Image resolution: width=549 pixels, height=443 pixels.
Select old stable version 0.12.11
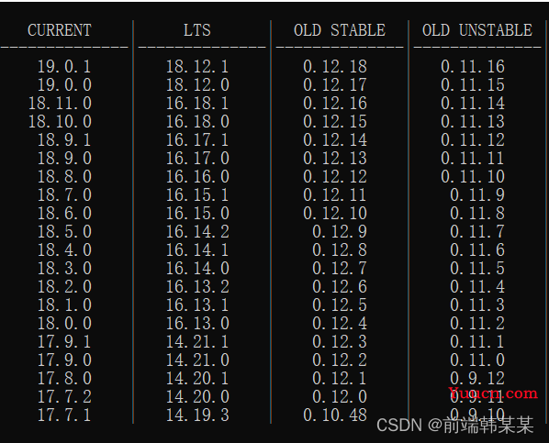pos(335,195)
